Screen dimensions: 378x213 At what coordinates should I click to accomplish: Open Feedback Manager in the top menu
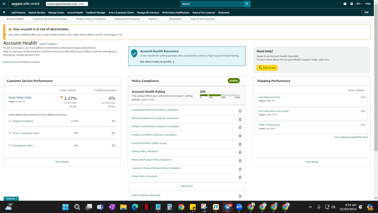click(x=96, y=13)
